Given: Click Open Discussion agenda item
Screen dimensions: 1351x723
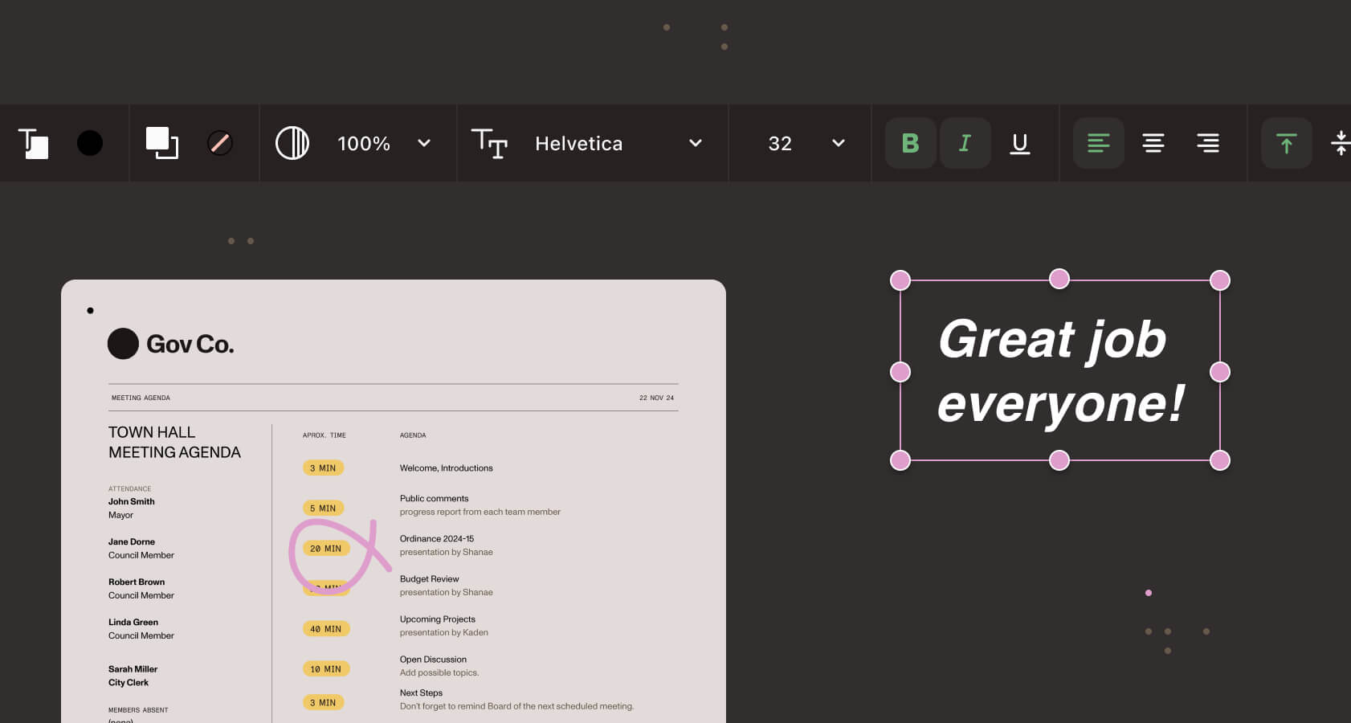Looking at the screenshot, I should 433,659.
